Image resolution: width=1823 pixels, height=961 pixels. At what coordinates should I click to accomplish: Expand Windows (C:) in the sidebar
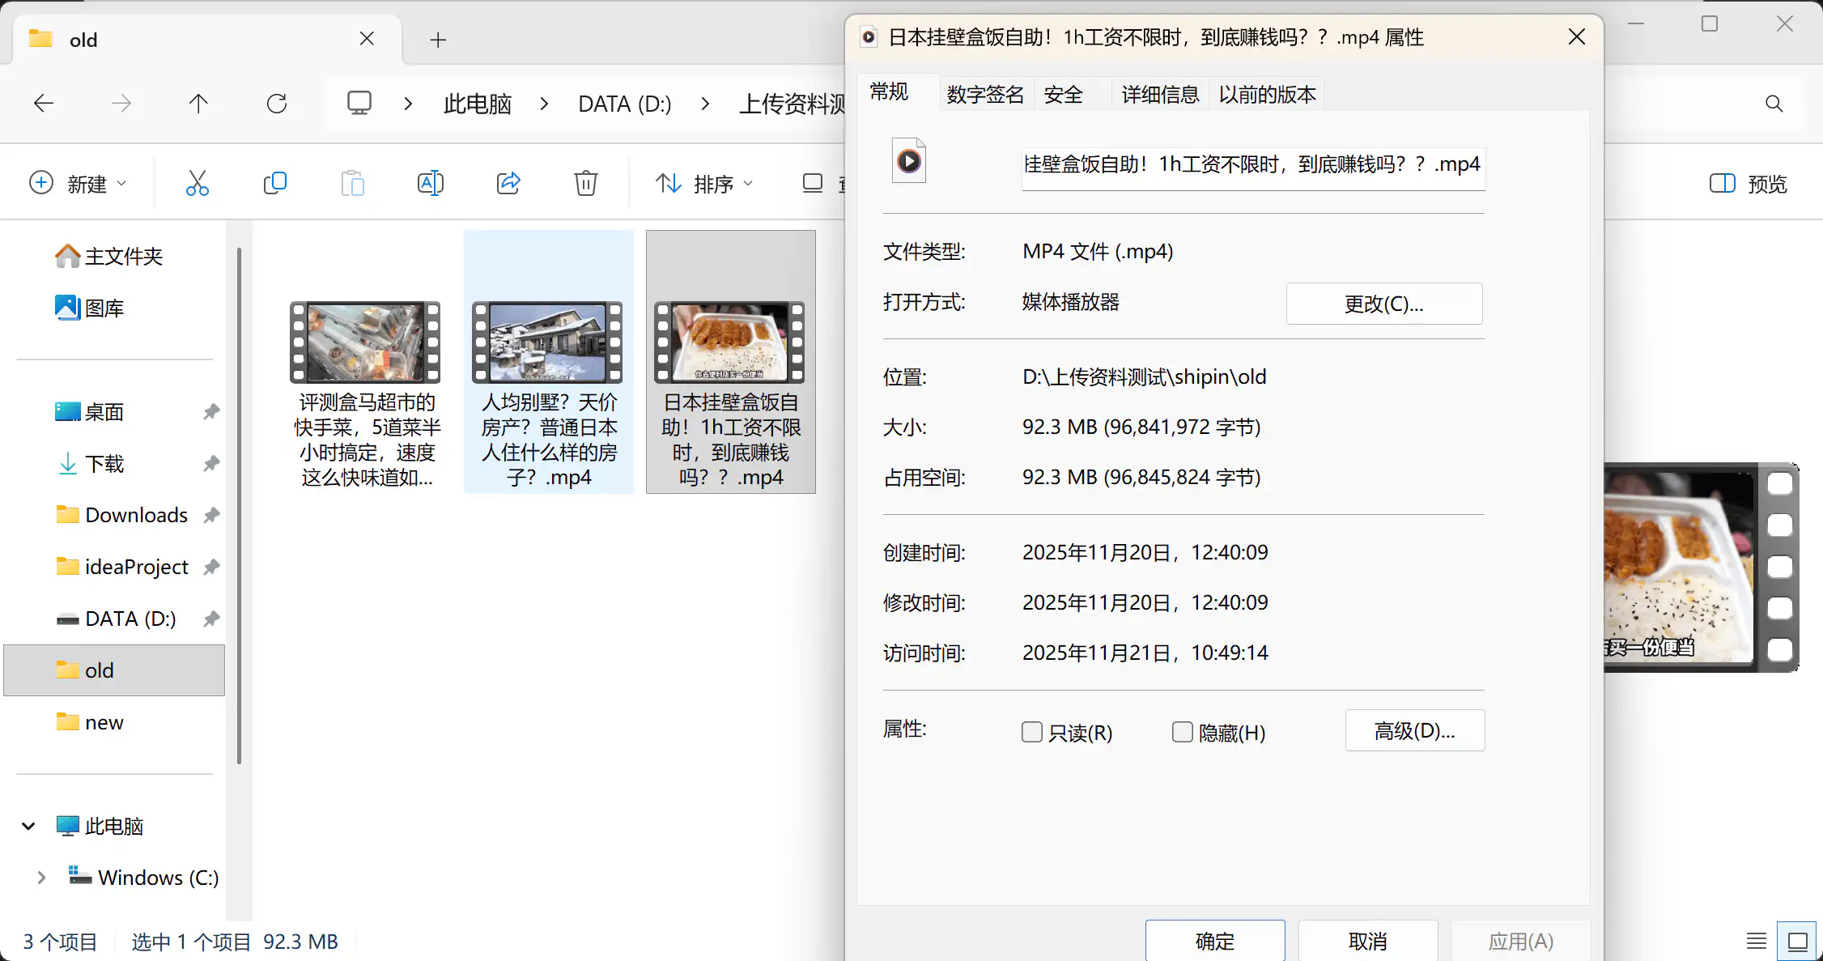click(41, 877)
